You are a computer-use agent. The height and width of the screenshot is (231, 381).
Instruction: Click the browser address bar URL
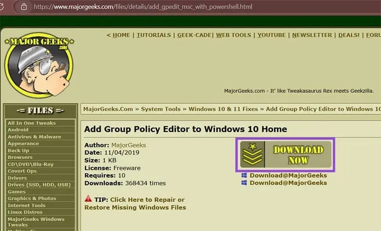point(143,7)
